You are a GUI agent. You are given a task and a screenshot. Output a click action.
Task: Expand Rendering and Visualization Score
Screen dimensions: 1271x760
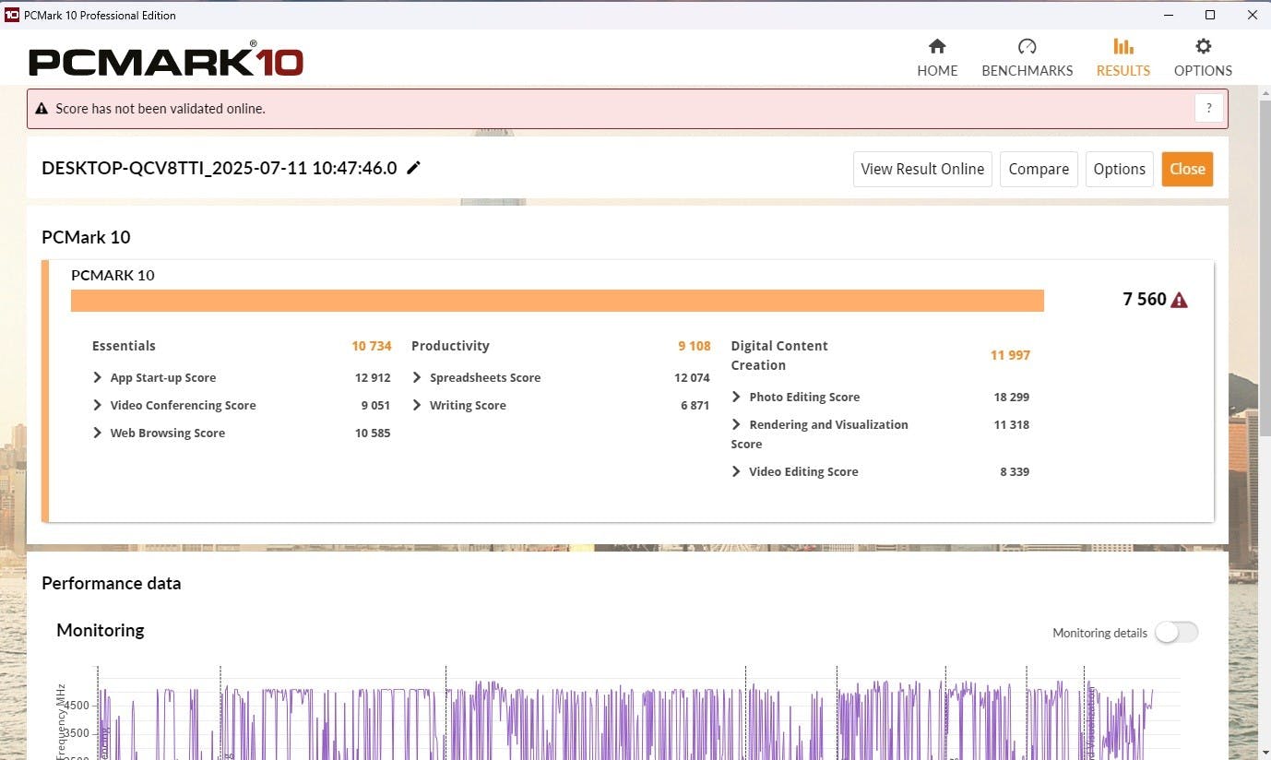[x=736, y=424]
